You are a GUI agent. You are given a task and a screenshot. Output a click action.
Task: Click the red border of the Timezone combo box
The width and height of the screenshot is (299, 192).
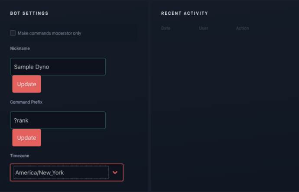[x=67, y=164]
